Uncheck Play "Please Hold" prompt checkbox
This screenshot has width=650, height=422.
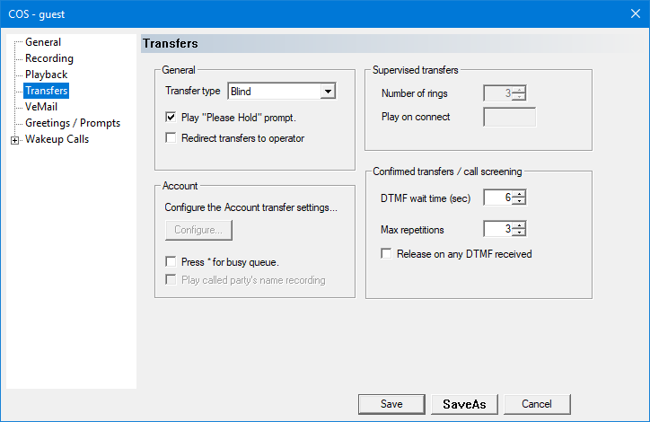coord(171,118)
